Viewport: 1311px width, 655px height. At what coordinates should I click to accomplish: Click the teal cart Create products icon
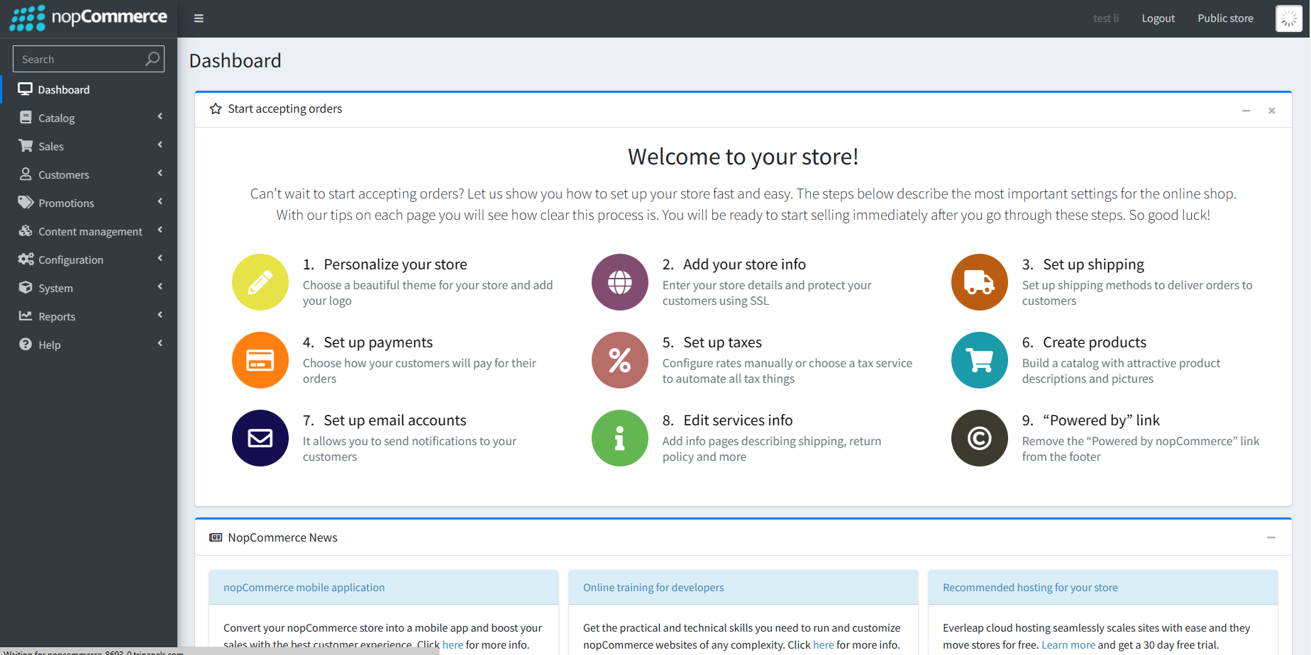coord(980,360)
